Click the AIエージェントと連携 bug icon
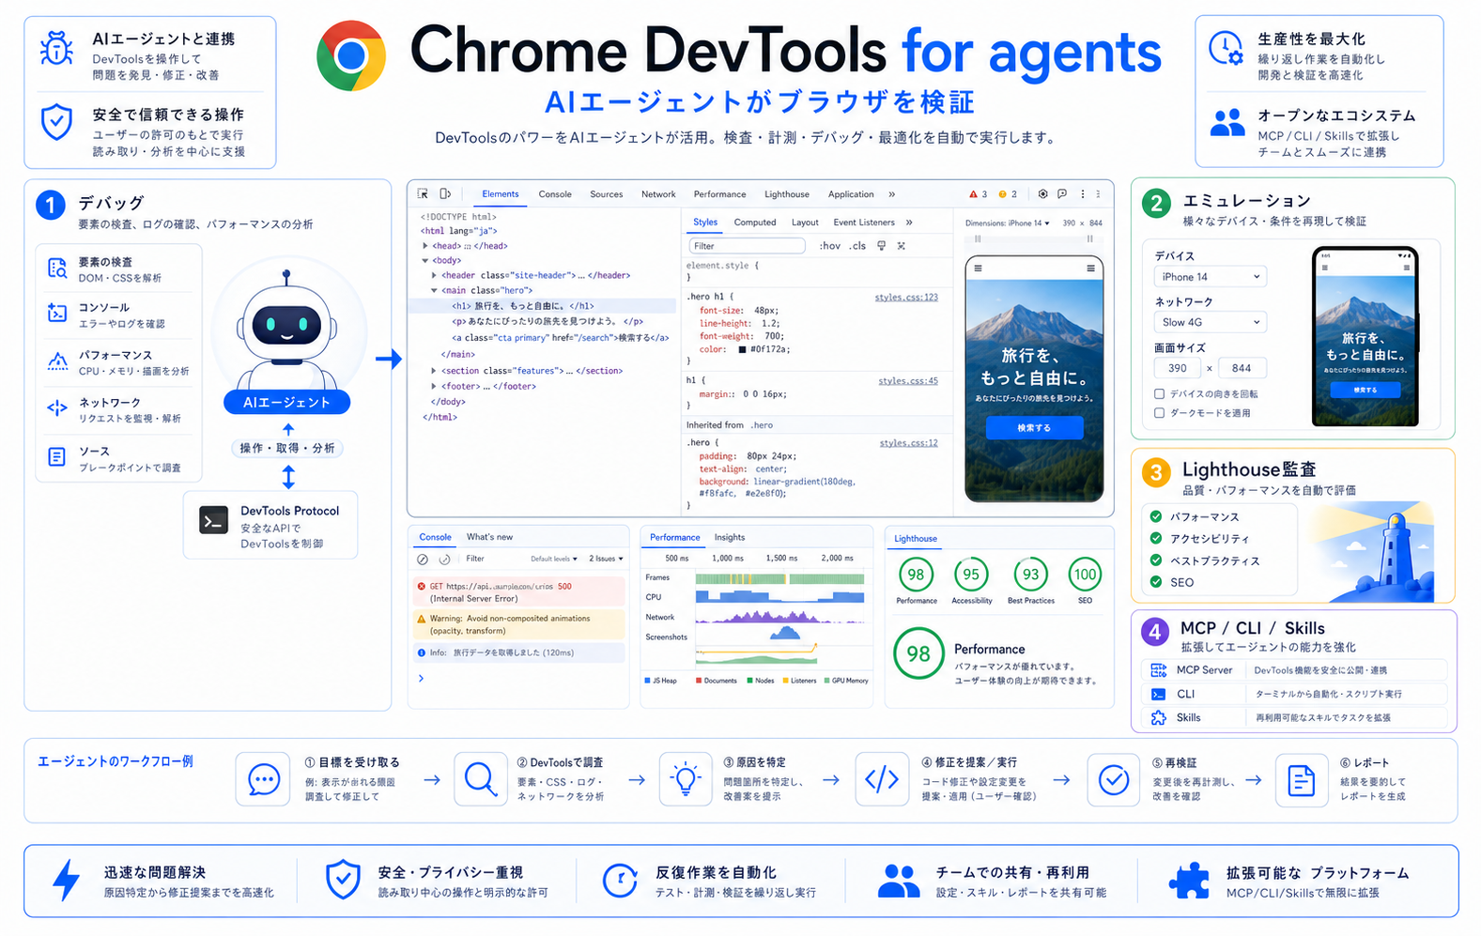The image size is (1481, 936). (x=57, y=48)
